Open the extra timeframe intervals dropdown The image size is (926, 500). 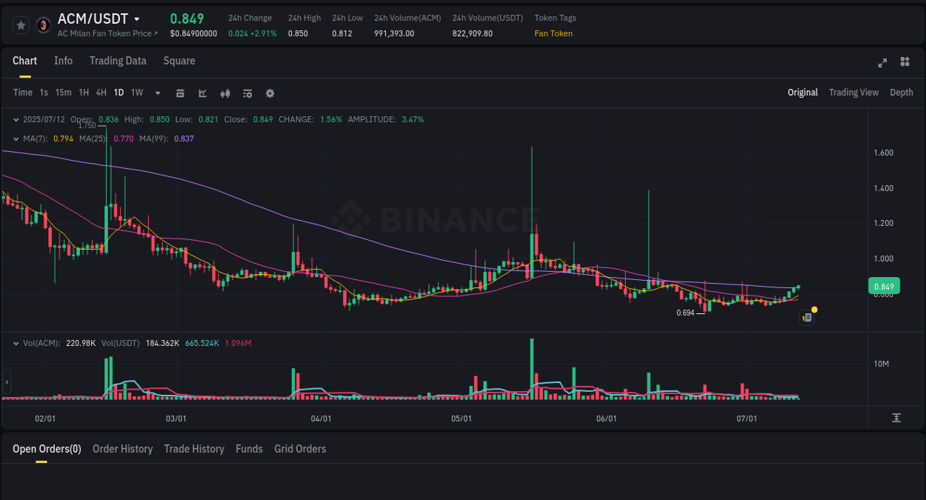point(157,93)
